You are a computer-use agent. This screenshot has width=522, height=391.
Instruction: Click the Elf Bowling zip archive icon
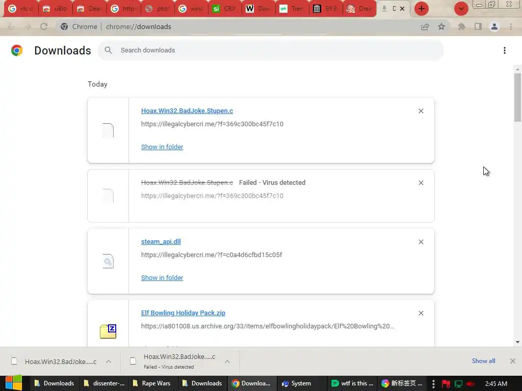pyautogui.click(x=108, y=331)
